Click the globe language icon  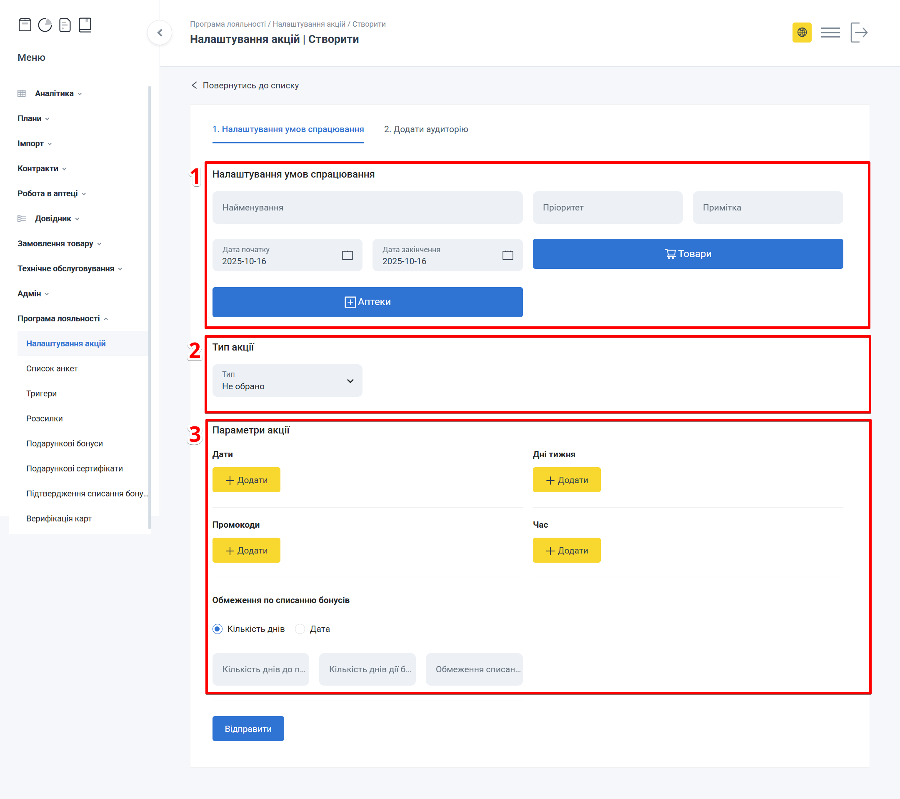click(x=801, y=33)
